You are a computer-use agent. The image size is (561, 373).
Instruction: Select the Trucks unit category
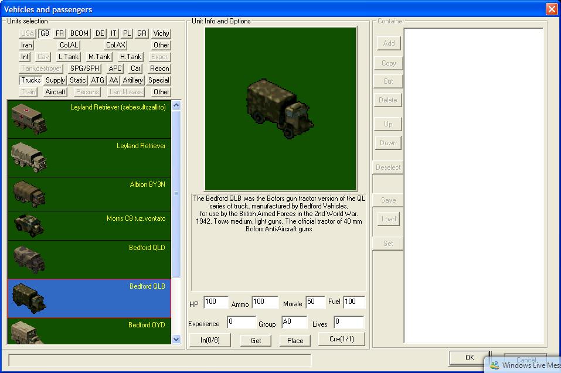pyautogui.click(x=30, y=80)
